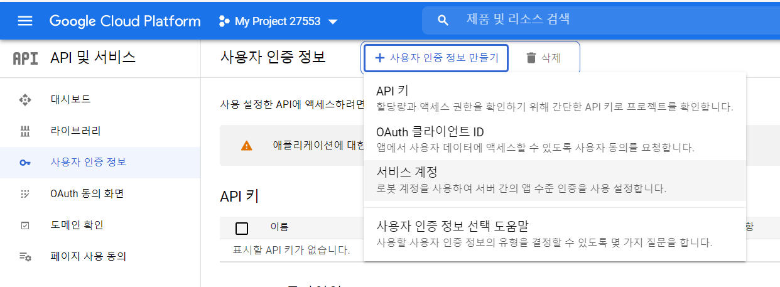The width and height of the screenshot is (780, 287).
Task: Choose 서비스 계정 from the menu
Action: [555, 180]
